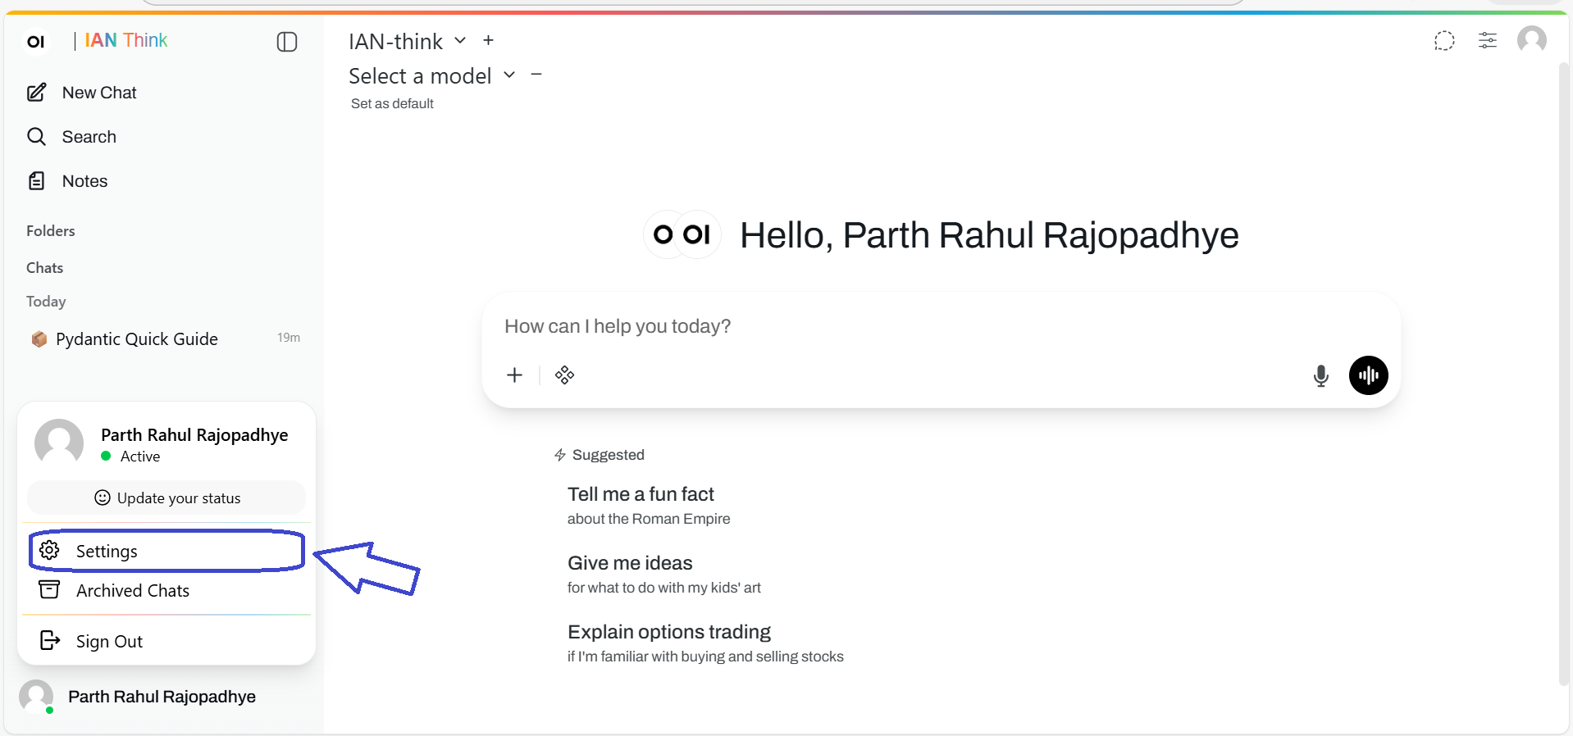The height and width of the screenshot is (736, 1573).
Task: Remove second model with minus button
Action: [536, 75]
